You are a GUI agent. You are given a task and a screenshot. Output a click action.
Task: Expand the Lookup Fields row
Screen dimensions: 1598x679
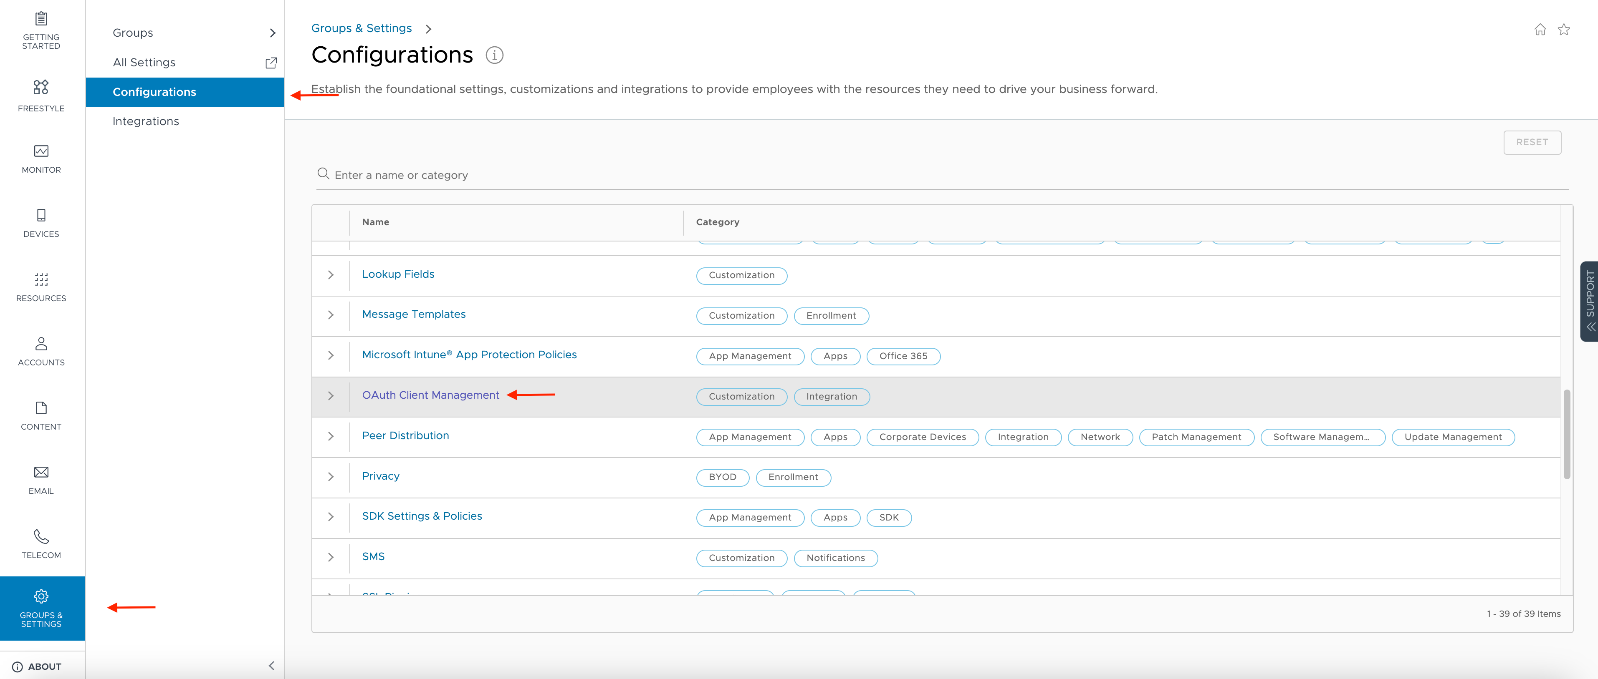331,275
